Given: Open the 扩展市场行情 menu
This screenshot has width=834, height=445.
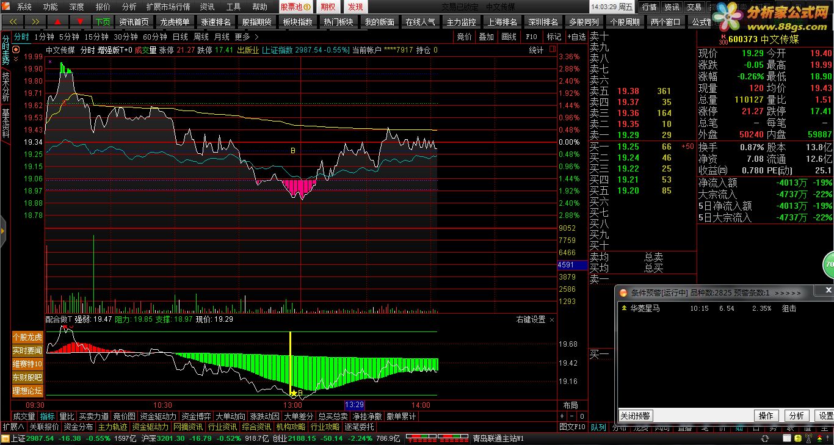Looking at the screenshot, I should (x=168, y=7).
